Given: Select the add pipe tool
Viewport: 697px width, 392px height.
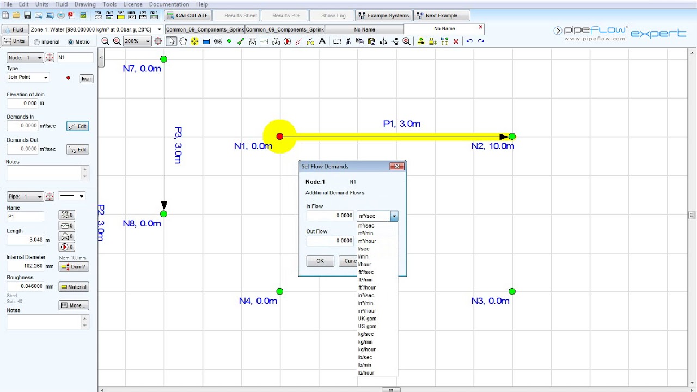Looking at the screenshot, I should tap(241, 41).
